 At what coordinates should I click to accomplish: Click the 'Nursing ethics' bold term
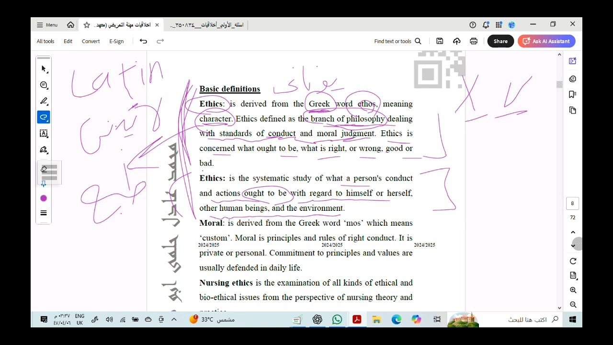click(x=226, y=283)
